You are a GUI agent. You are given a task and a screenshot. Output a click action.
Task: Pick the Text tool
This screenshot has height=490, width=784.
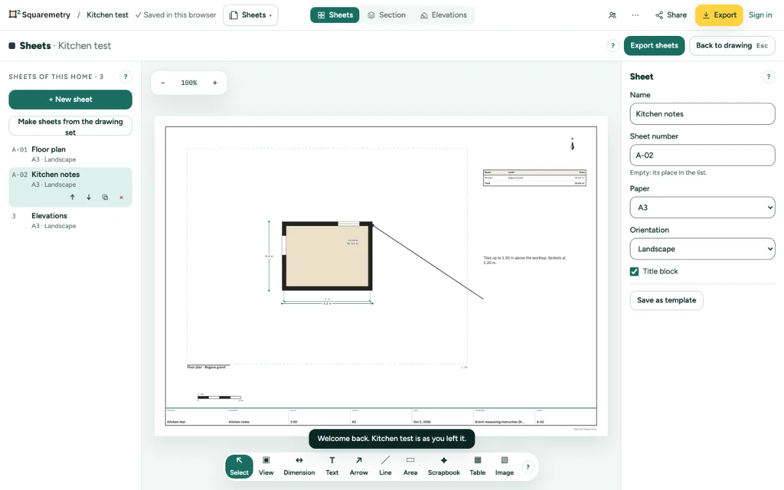332,466
